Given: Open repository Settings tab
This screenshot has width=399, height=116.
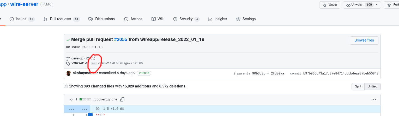Looking at the screenshot, I should point(246,19).
